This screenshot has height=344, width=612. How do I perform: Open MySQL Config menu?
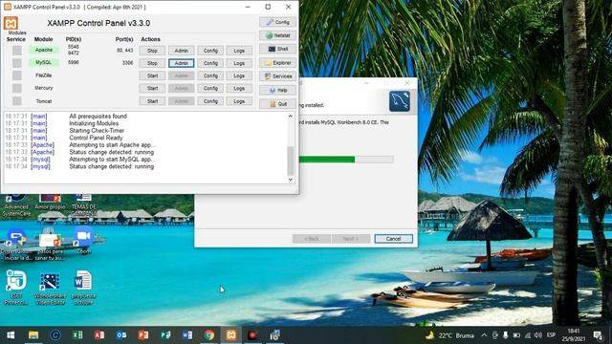point(210,63)
